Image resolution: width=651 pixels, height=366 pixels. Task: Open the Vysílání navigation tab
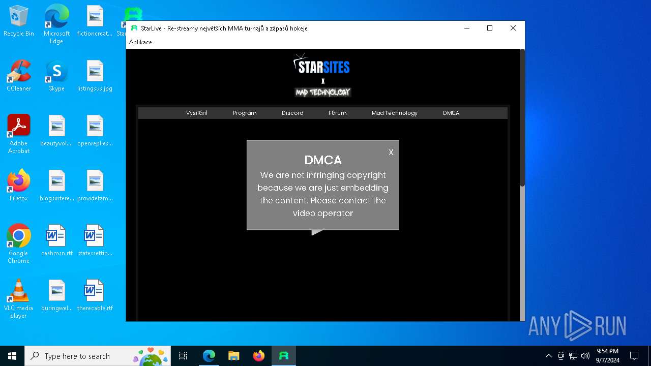[196, 113]
